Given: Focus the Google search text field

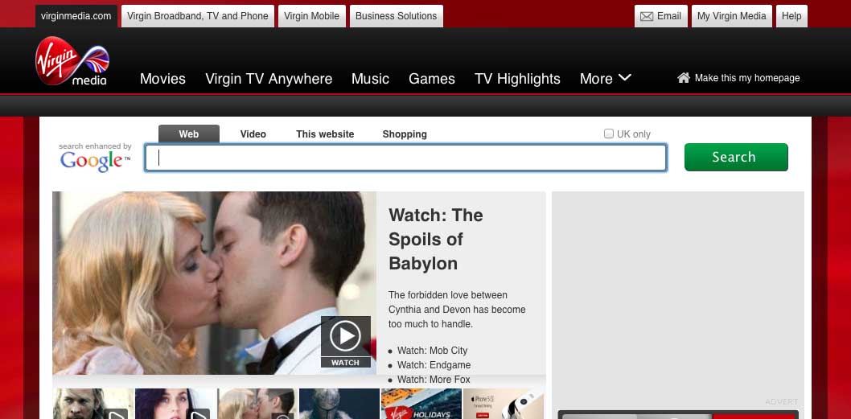Looking at the screenshot, I should 405,158.
